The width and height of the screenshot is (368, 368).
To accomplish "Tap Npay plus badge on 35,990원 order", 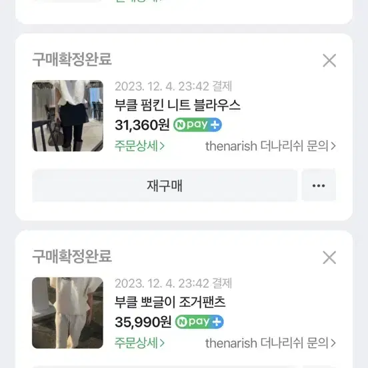I will [199, 321].
